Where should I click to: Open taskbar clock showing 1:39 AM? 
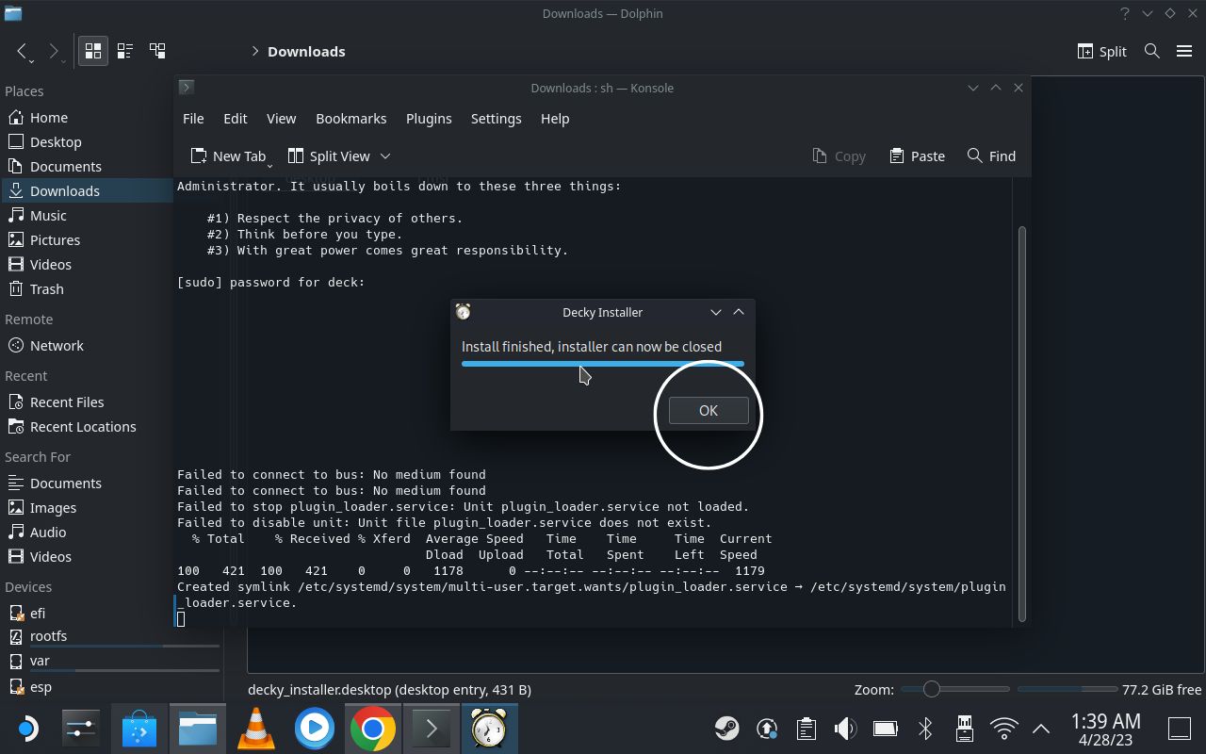coord(1106,729)
